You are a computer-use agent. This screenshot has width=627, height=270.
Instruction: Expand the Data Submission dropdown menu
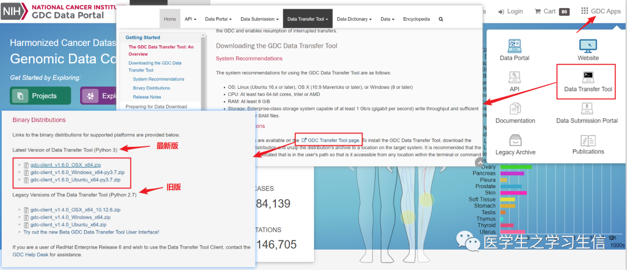tap(260, 19)
